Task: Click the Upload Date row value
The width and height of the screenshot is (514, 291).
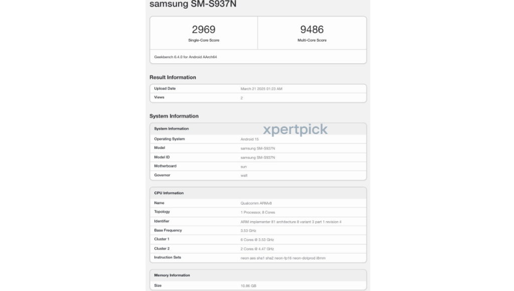Action: 261,89
